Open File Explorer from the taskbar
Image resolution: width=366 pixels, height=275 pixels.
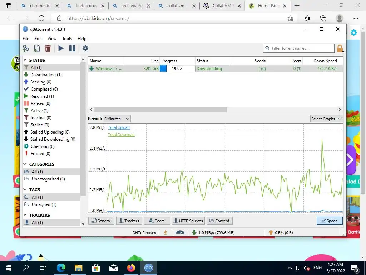pos(79,267)
